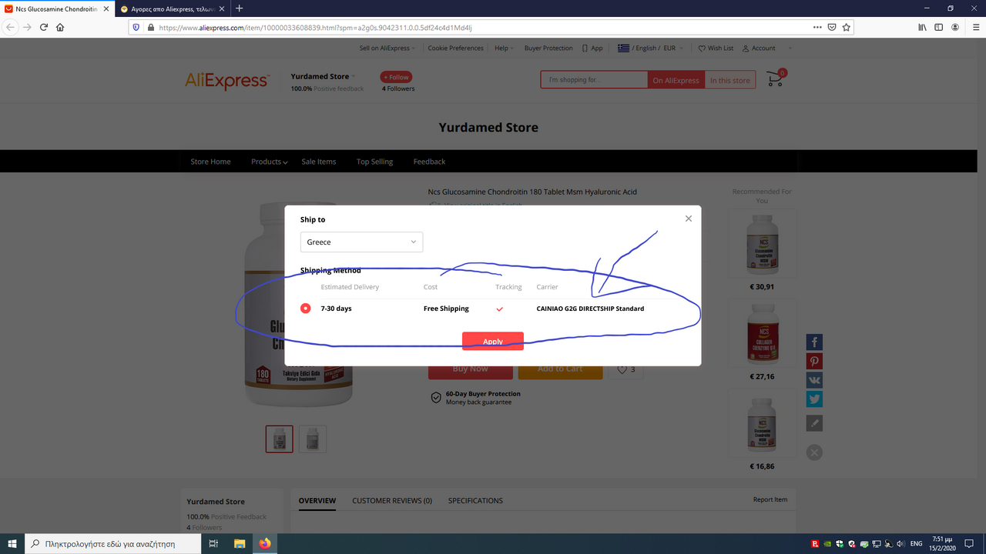Open the shopping cart icon
The height and width of the screenshot is (554, 986).
[775, 78]
